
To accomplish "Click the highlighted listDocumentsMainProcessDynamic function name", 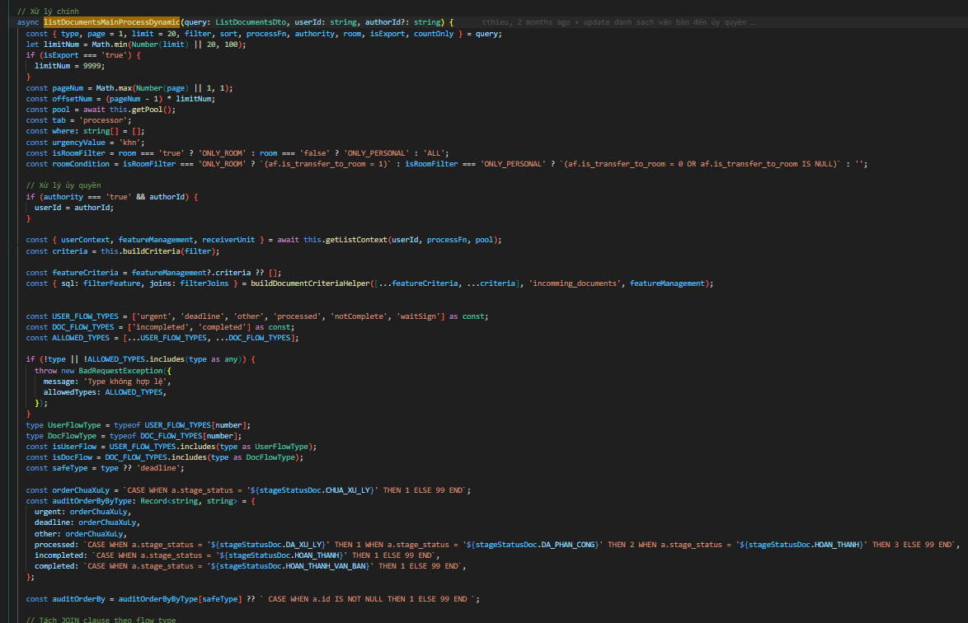I will 111,21.
